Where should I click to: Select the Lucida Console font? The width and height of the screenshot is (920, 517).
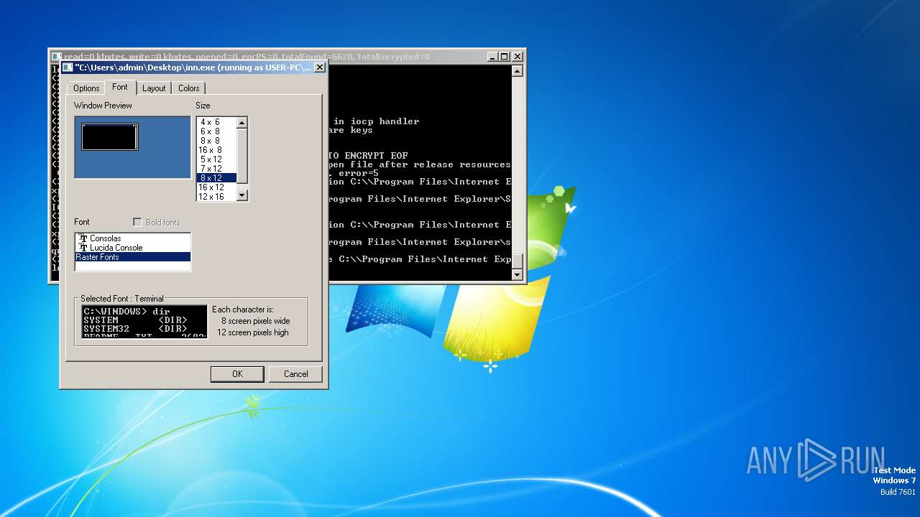pos(133,248)
